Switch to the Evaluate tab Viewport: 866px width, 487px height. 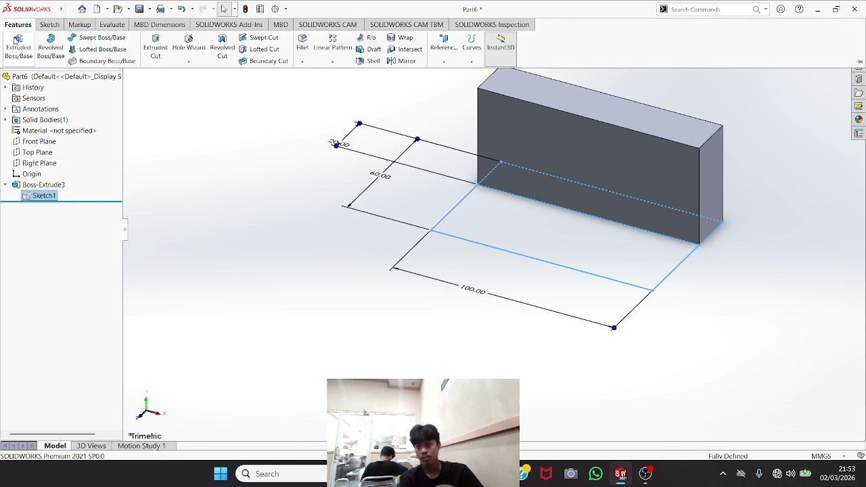point(112,24)
